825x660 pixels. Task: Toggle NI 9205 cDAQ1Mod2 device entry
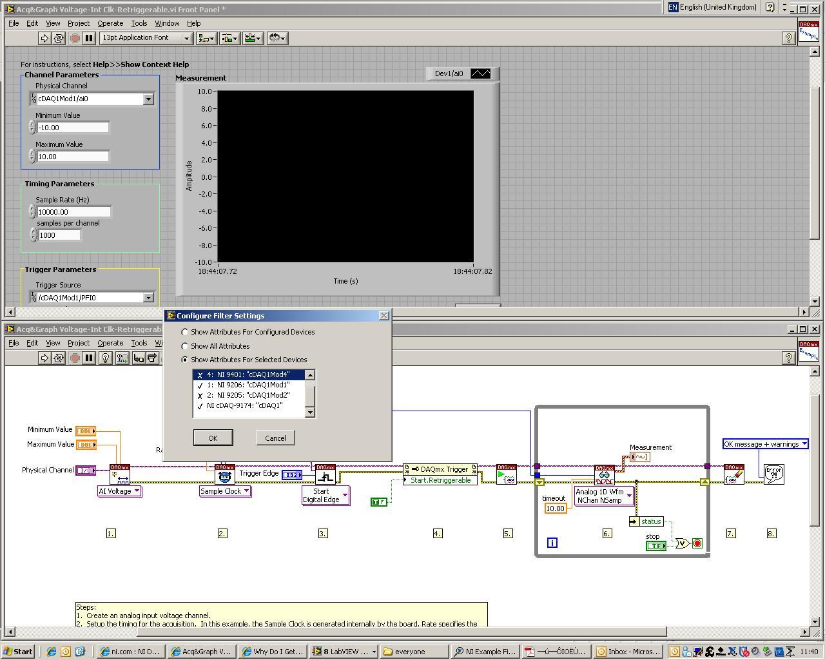click(x=249, y=395)
